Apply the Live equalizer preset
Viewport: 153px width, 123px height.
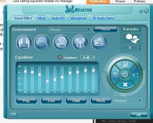[51, 101]
